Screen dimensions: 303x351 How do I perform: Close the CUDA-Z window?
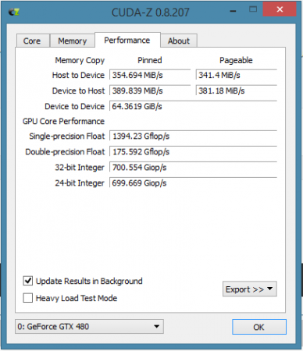click(x=280, y=9)
